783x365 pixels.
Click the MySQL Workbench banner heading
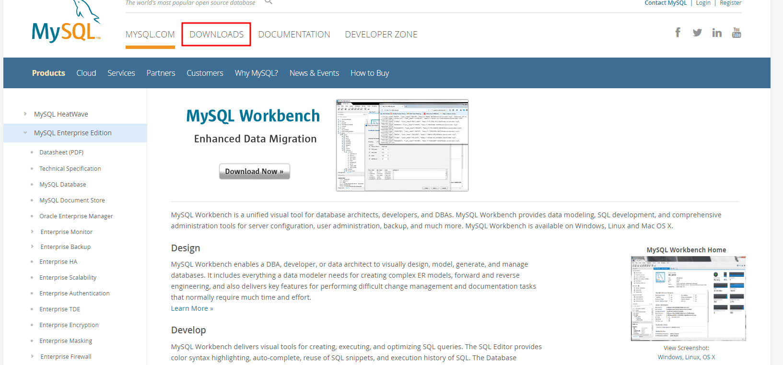253,116
